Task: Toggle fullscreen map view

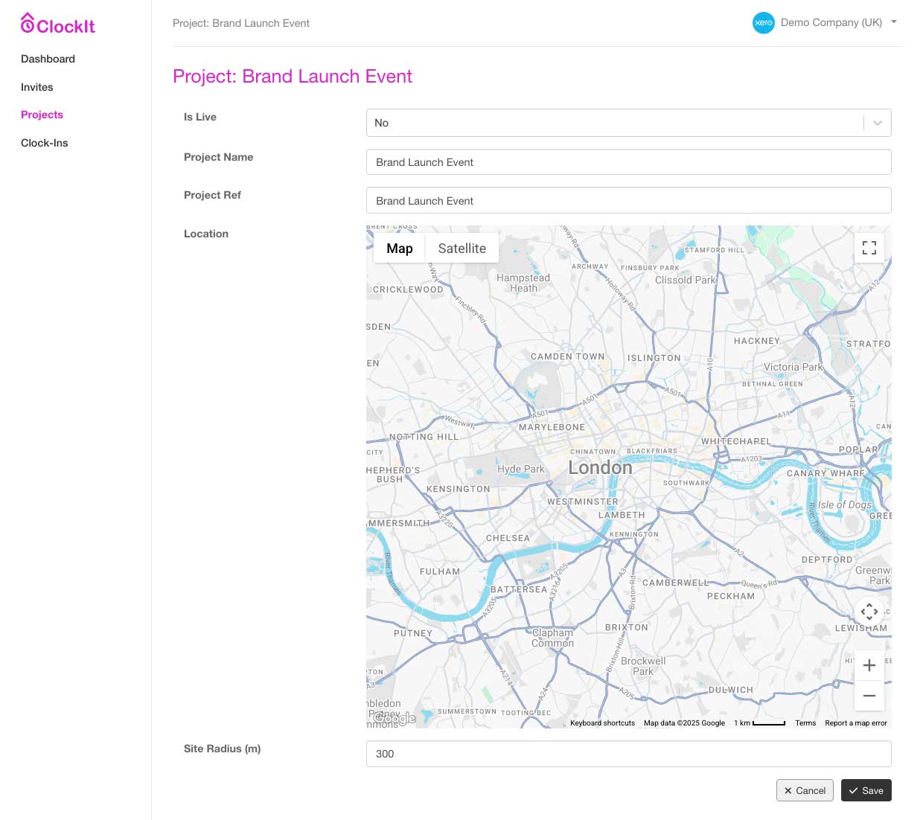Action: (x=869, y=248)
